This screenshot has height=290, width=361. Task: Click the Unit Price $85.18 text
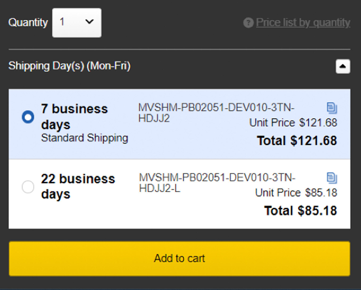tap(296, 193)
